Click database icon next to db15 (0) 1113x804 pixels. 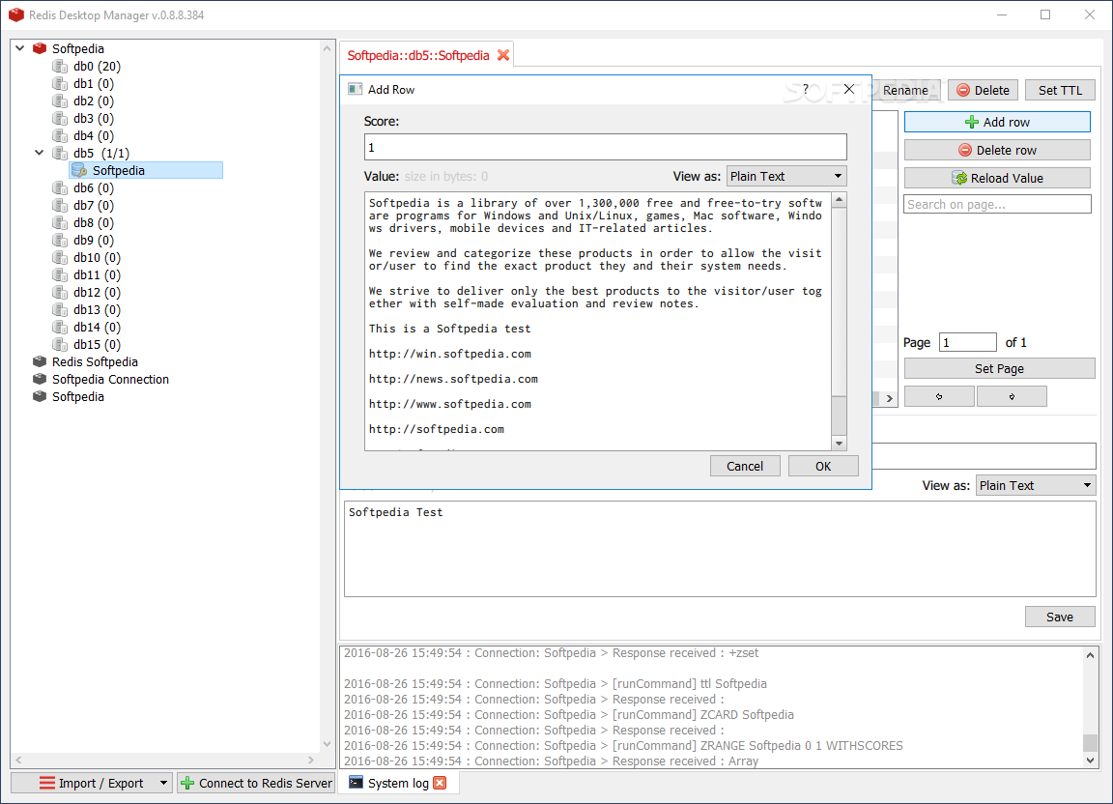coord(60,344)
